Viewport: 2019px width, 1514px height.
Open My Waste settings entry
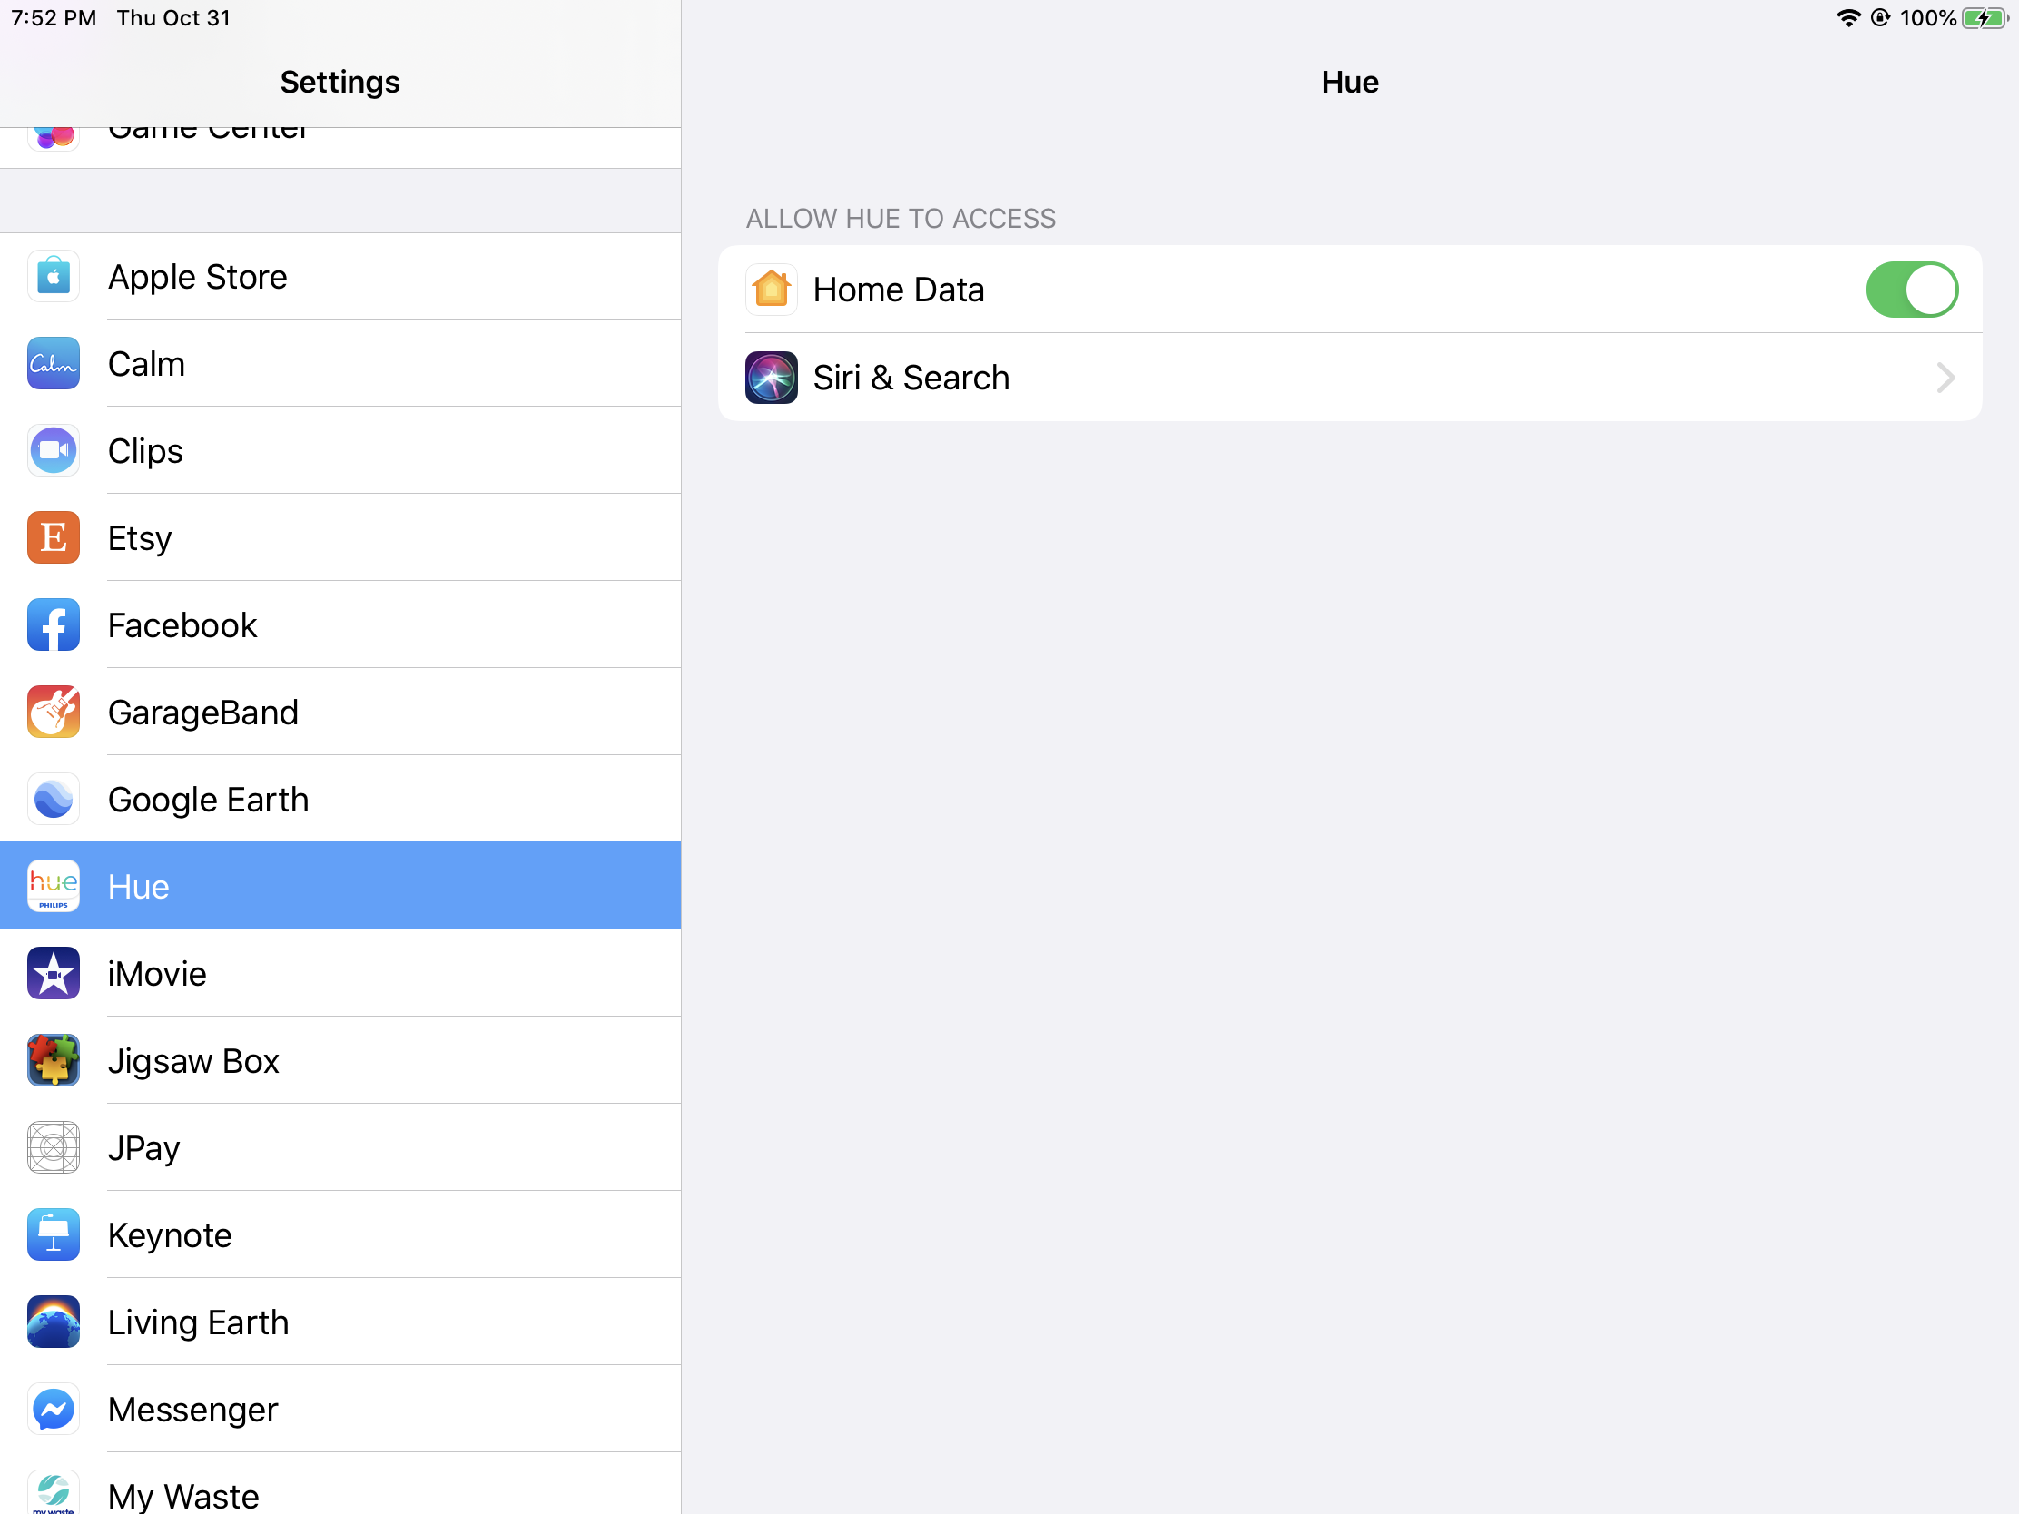pos(340,1492)
